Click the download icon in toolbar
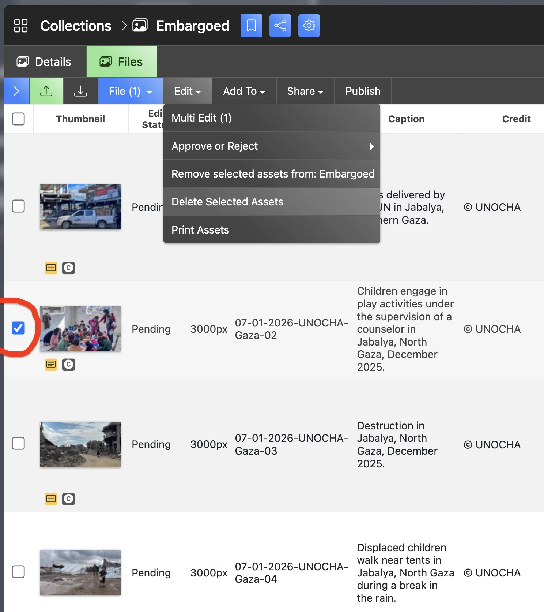The width and height of the screenshot is (544, 612). pos(80,91)
